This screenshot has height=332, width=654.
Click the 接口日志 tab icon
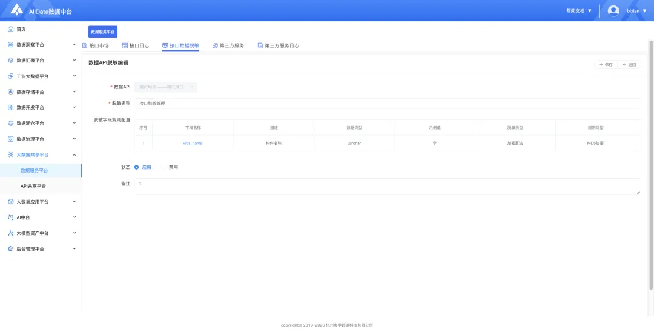(125, 45)
